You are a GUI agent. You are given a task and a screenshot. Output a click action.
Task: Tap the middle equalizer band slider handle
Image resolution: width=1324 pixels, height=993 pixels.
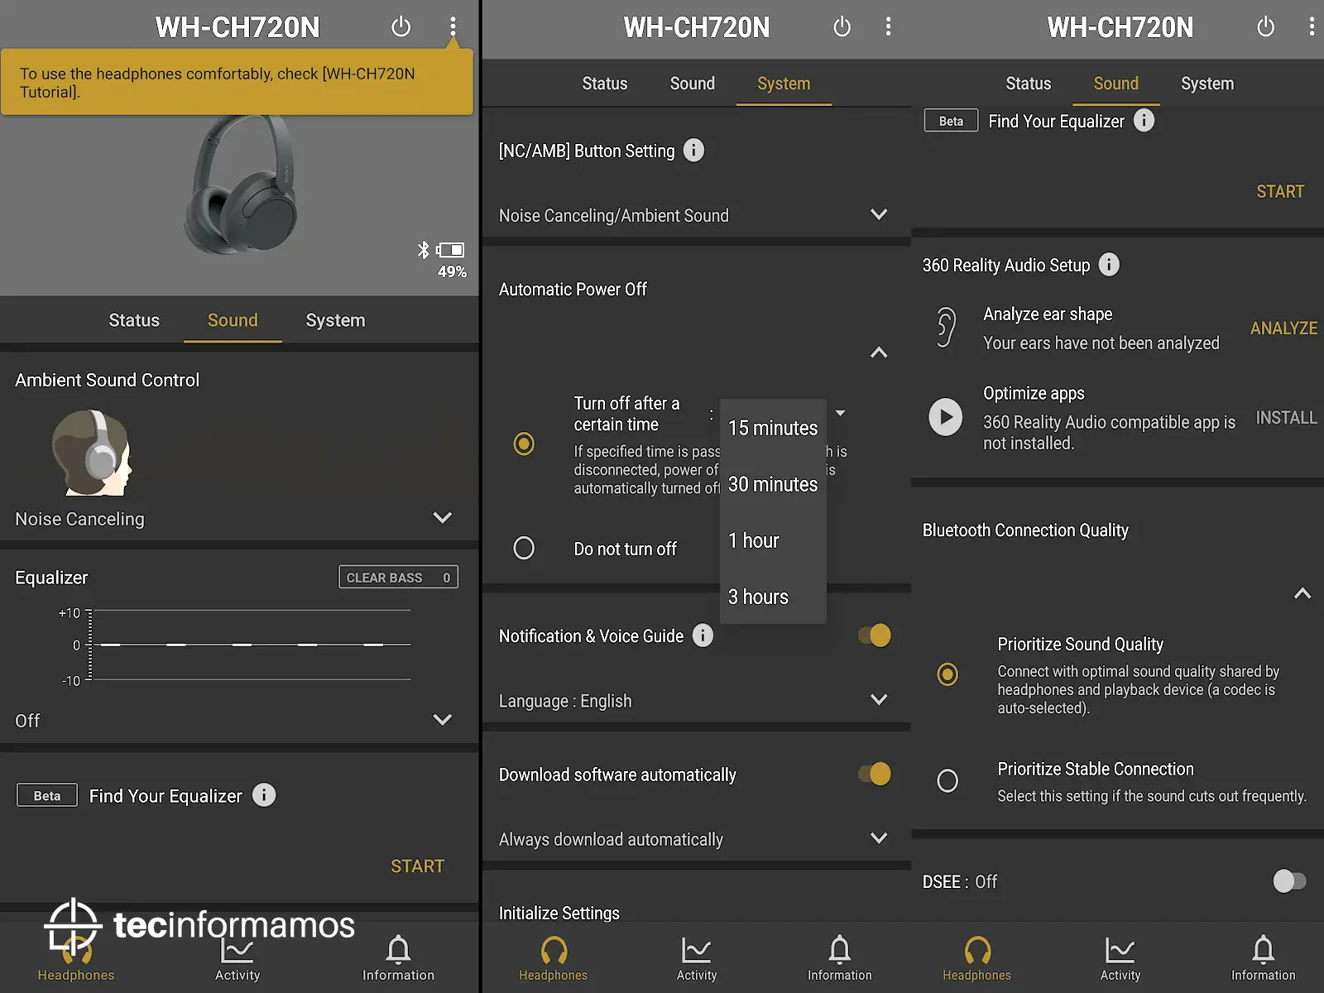coord(242,645)
